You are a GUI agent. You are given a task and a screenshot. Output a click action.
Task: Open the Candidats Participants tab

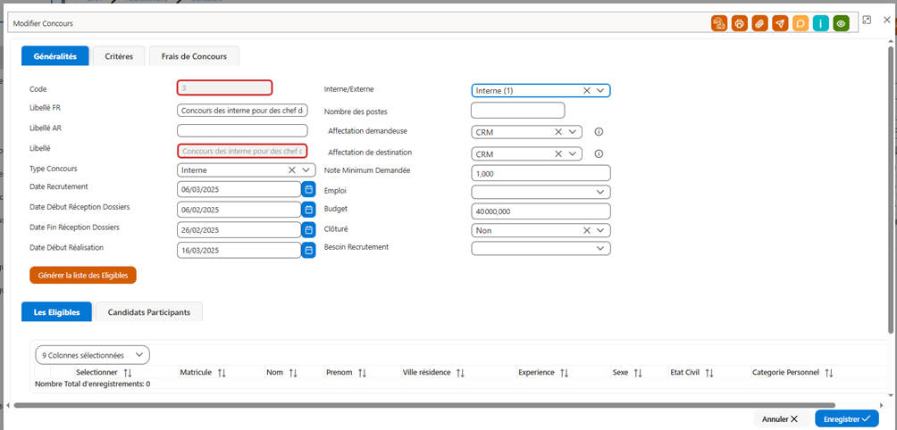click(x=148, y=312)
